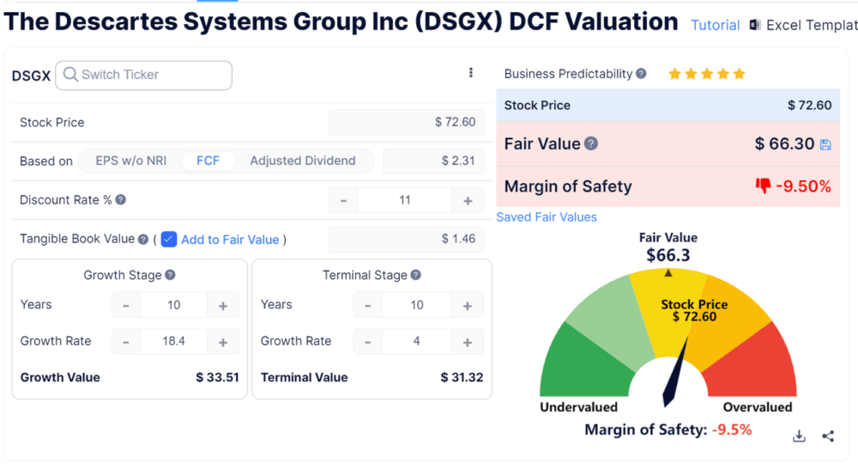858x474 pixels.
Task: Click the Switch Ticker search field
Action: 144,75
